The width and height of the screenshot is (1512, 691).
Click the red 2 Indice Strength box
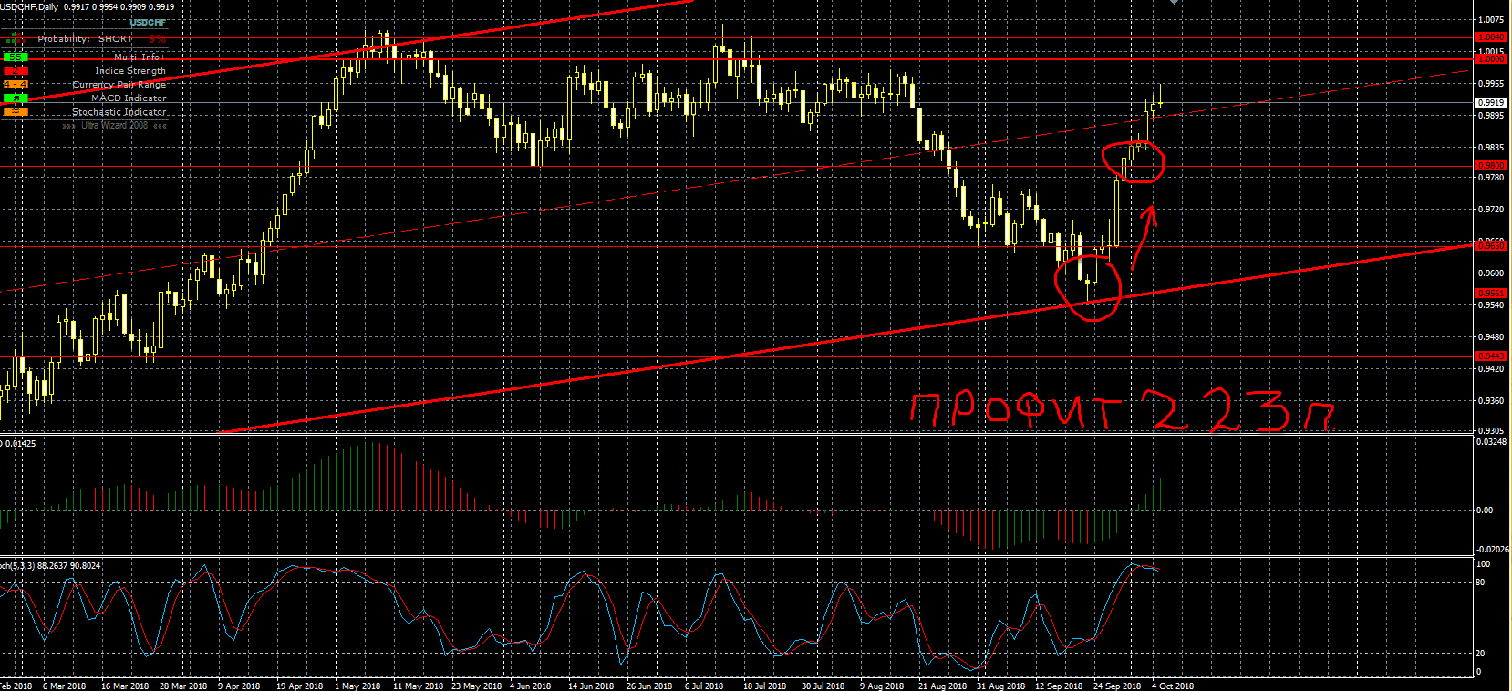16,71
